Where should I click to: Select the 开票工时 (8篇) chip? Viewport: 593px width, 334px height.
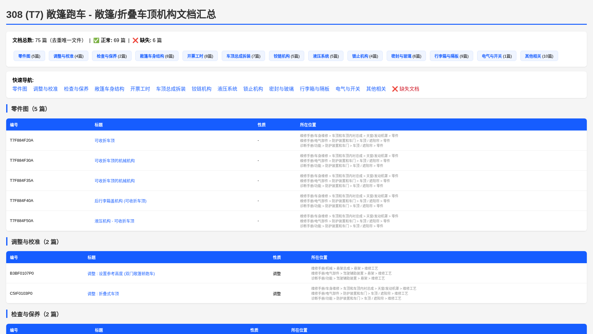click(200, 56)
